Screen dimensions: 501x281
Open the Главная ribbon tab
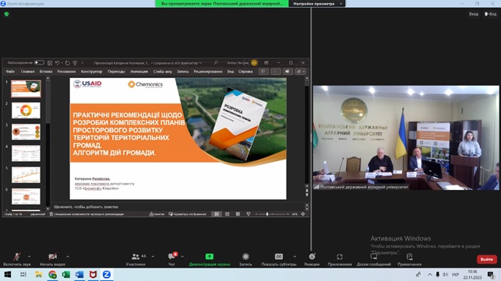tap(27, 72)
